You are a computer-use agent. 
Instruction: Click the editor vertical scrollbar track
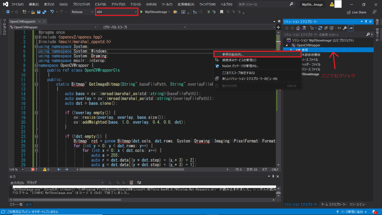pyautogui.click(x=279, y=99)
